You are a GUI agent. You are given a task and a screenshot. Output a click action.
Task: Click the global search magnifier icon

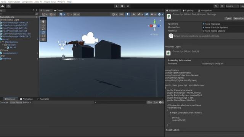(x=222, y=6)
